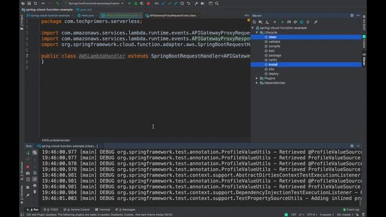
Task: Hide the Maven tool window
Action: point(358,16)
